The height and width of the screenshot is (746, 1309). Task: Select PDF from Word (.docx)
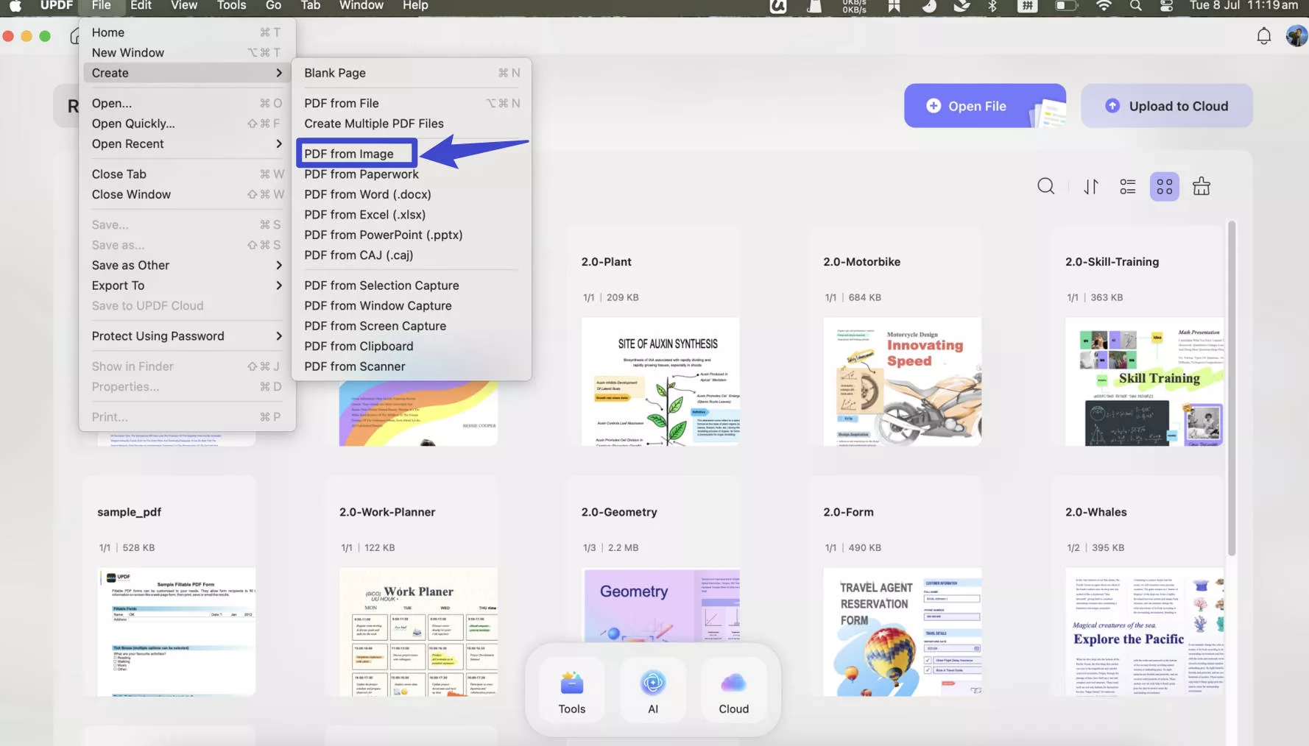coord(412,194)
